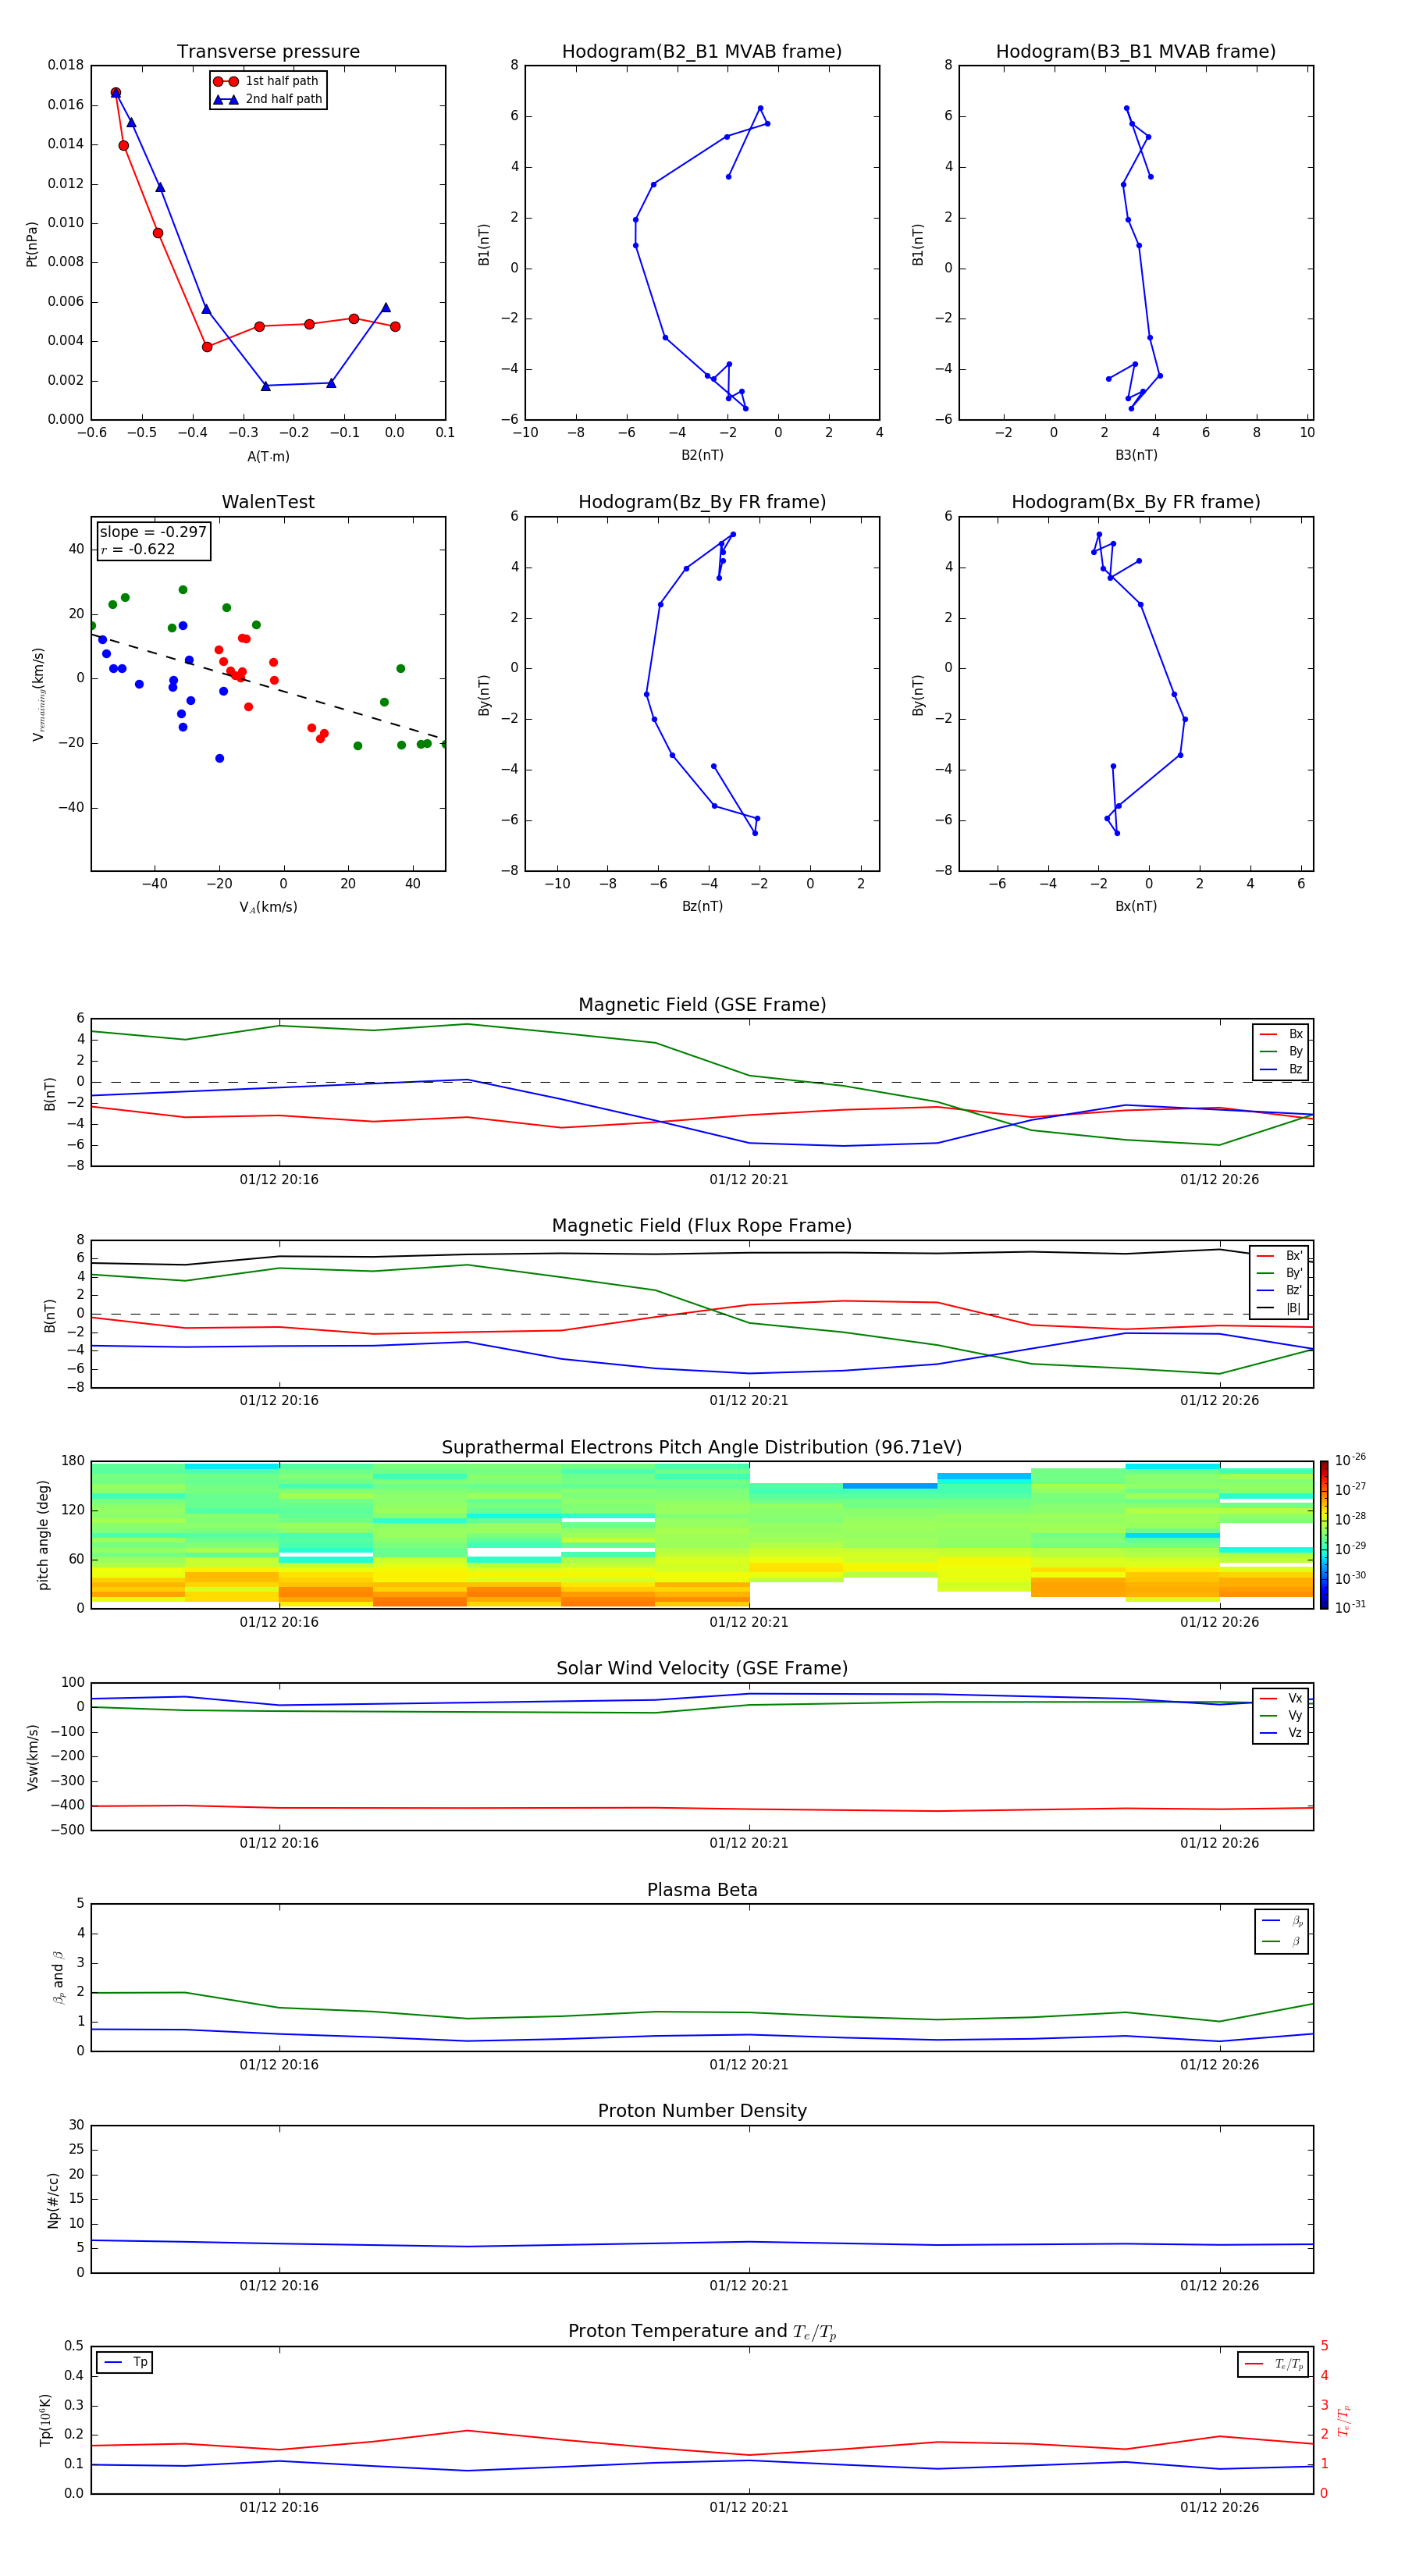Click "01/12 20:21" tick under Proton Temperature panel
Screen dimensions: 1405x2576
pos(749,2507)
